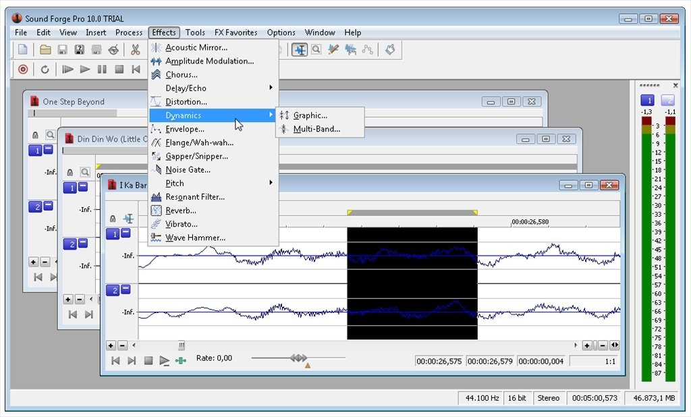Screen dimensions: 691x417
Task: Choose Wave Hammer effect
Action: pos(214,238)
